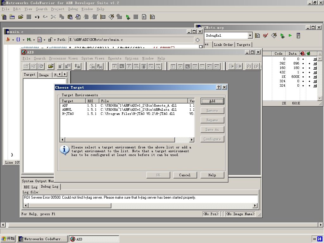Open target settings icon beside DebugRel in project window
The height and width of the screenshot is (243, 324).
[258, 35]
